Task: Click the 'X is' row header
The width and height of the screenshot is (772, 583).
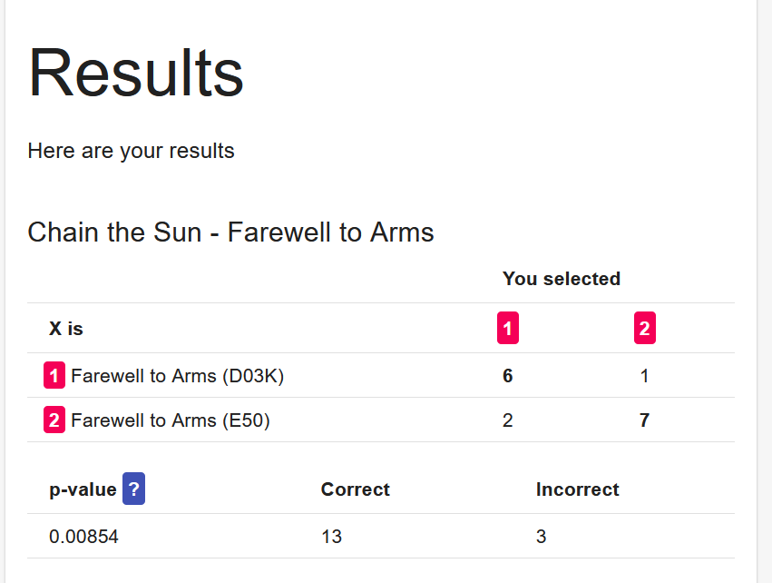Action: click(x=66, y=329)
